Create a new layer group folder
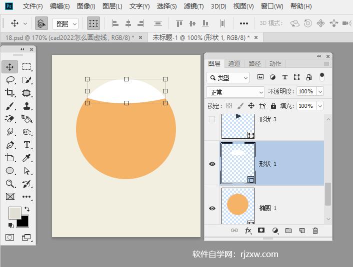This screenshot has width=353, height=267. point(288,231)
